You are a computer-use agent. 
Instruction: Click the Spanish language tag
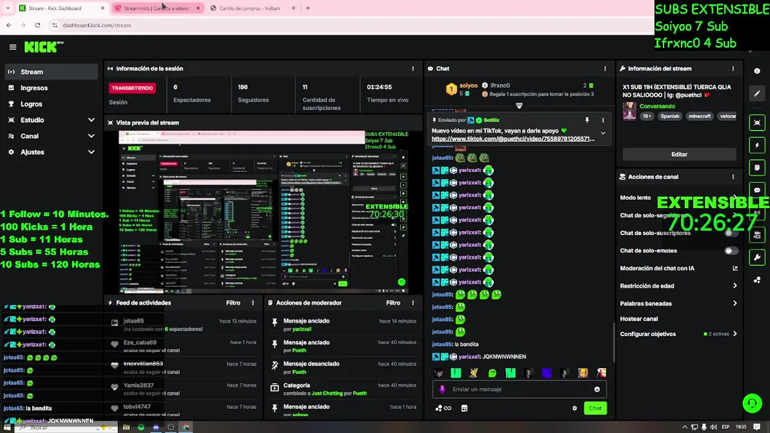(670, 116)
